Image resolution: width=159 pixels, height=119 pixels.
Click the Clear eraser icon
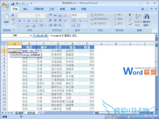(130, 24)
